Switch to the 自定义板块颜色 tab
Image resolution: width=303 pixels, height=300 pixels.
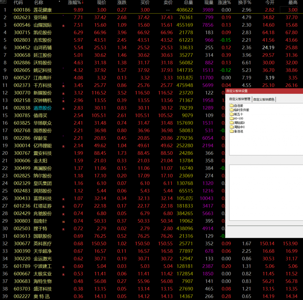click(x=264, y=99)
